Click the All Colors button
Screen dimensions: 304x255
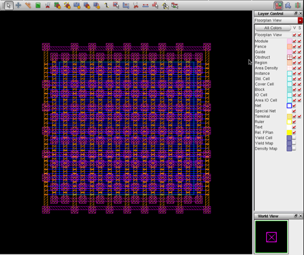[x=273, y=28]
